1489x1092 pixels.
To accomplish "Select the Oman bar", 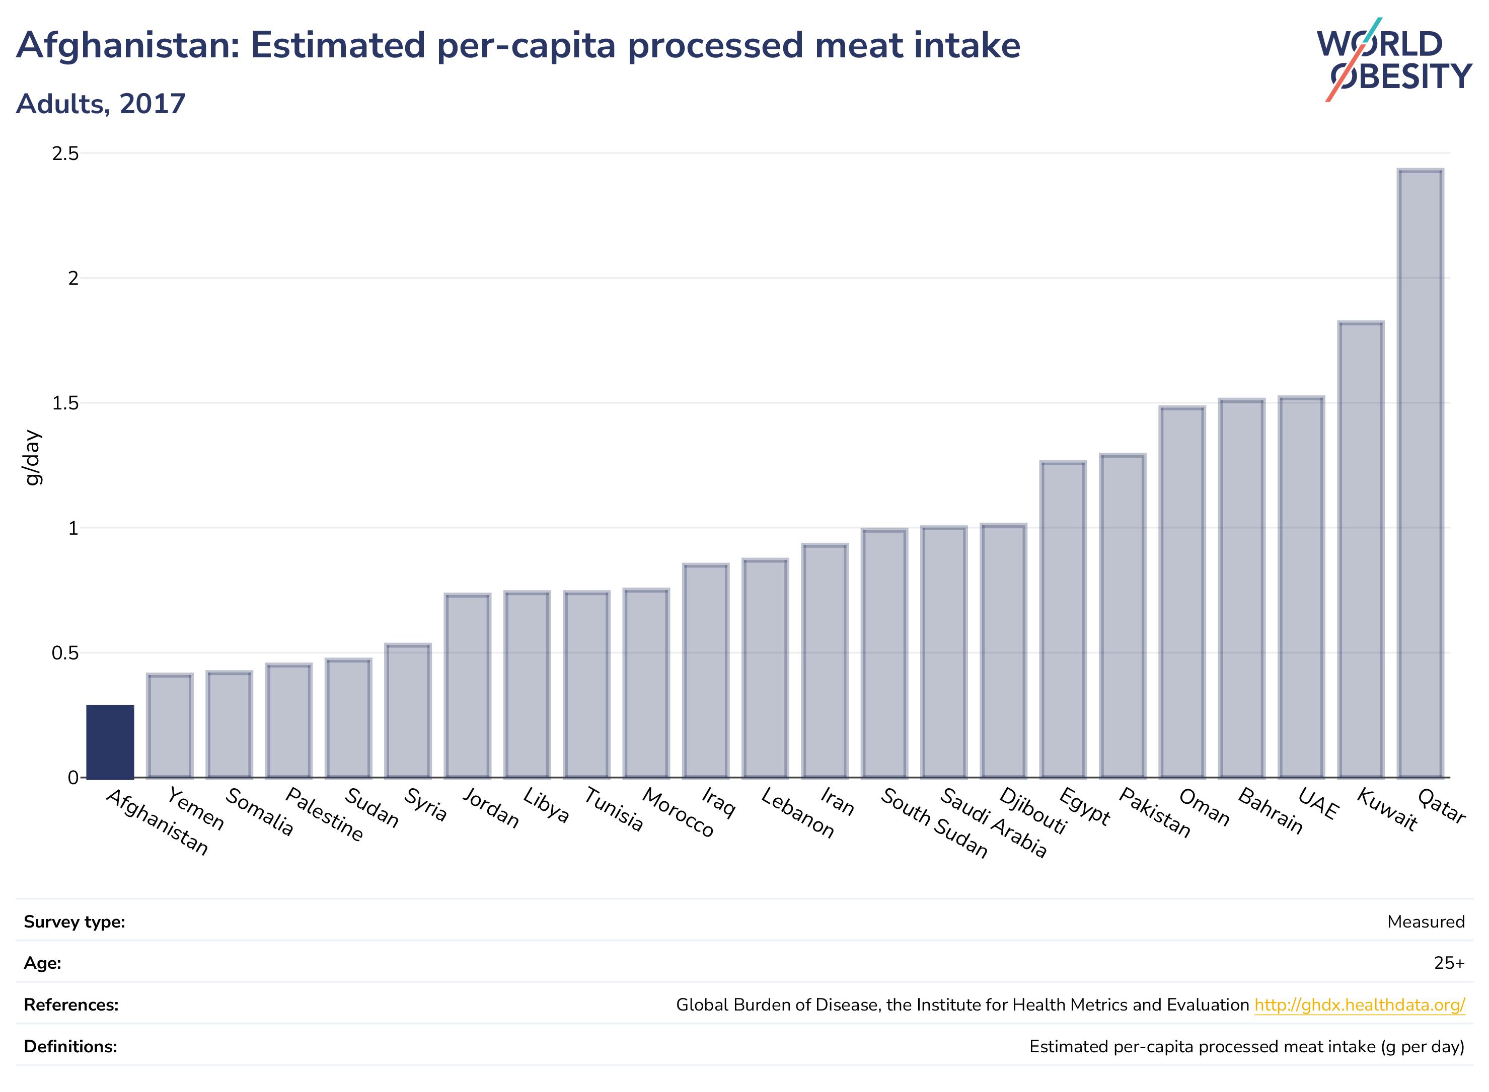I will [x=1182, y=592].
